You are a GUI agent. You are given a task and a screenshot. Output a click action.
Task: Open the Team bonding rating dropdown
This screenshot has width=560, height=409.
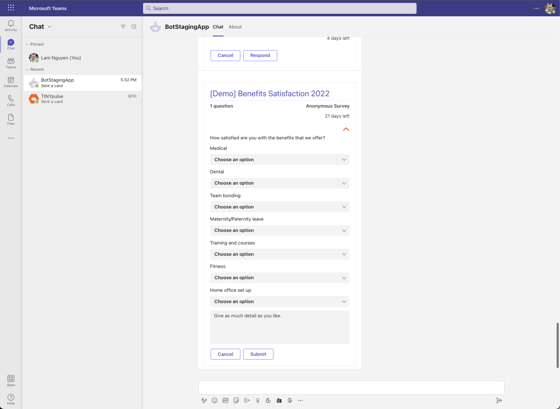coord(279,207)
